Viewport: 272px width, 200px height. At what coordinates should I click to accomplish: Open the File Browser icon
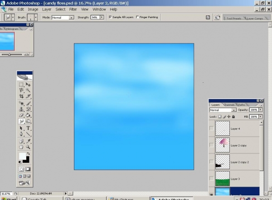pos(217,17)
